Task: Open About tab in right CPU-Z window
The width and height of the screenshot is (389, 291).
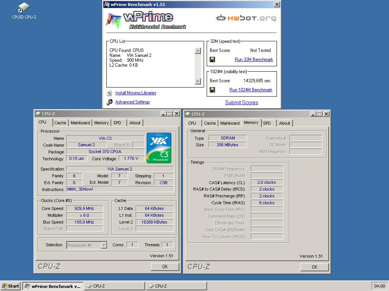Action: (284, 123)
